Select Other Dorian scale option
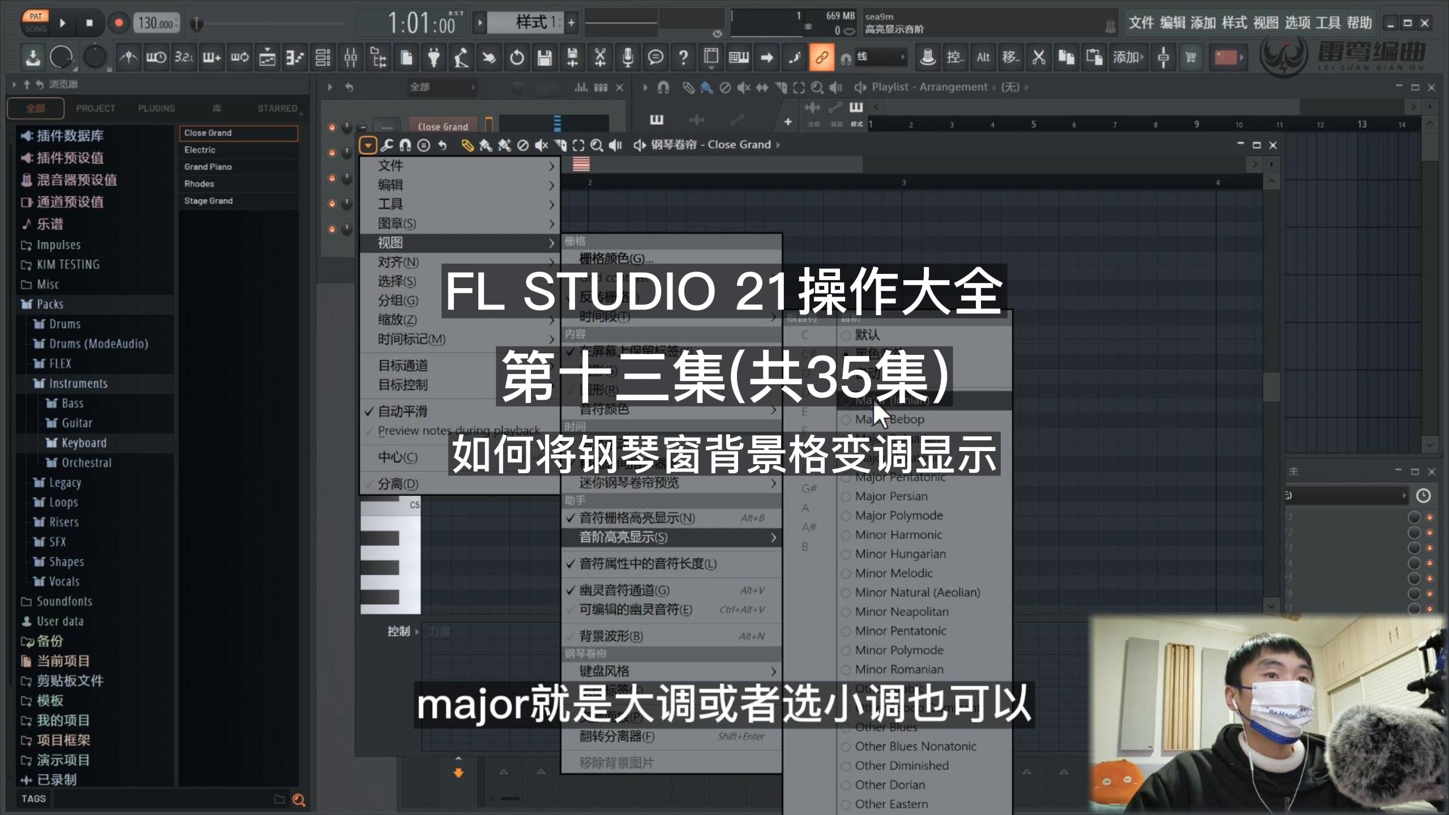This screenshot has width=1449, height=815. point(924,785)
